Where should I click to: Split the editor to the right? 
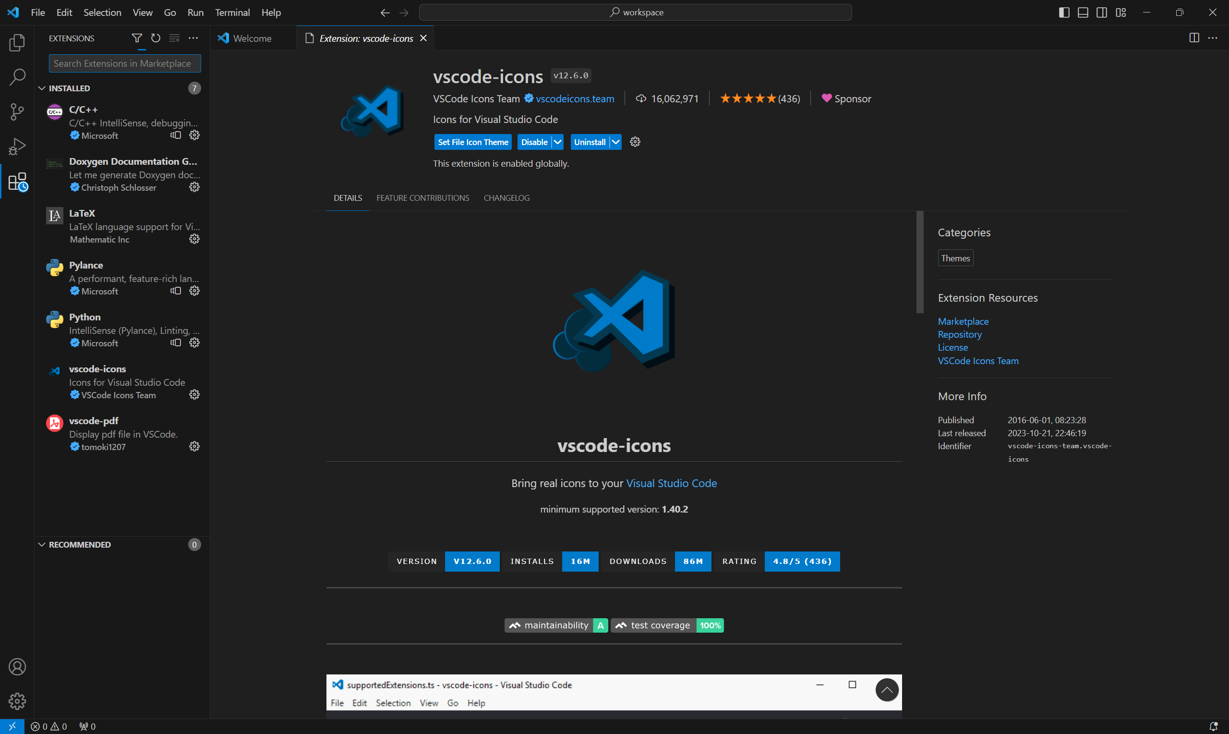(x=1194, y=38)
